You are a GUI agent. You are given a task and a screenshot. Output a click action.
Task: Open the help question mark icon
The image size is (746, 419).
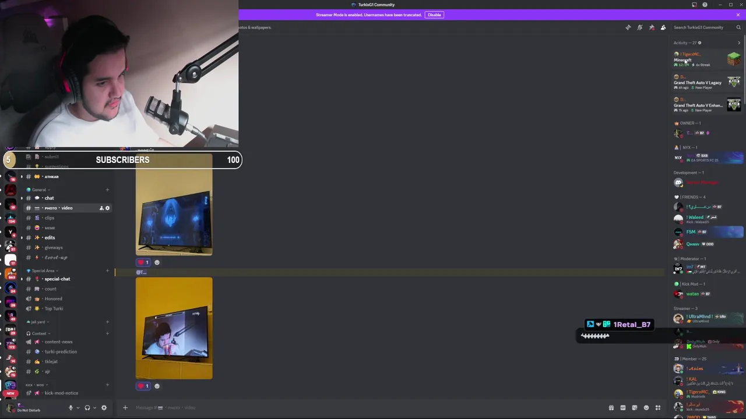705,5
